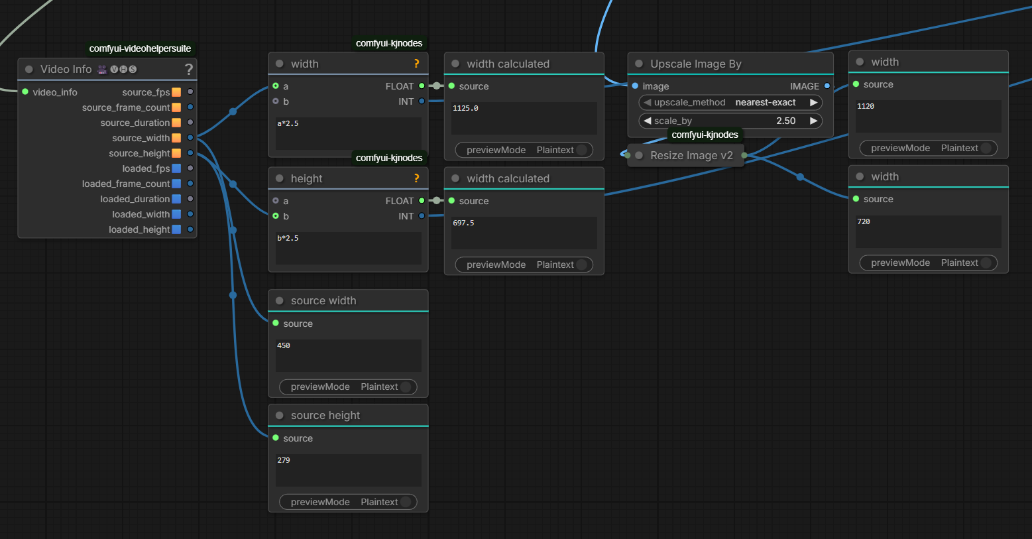The height and width of the screenshot is (539, 1032).
Task: Toggle previewMode in the width calculated node showing 697.5
Action: (x=524, y=265)
